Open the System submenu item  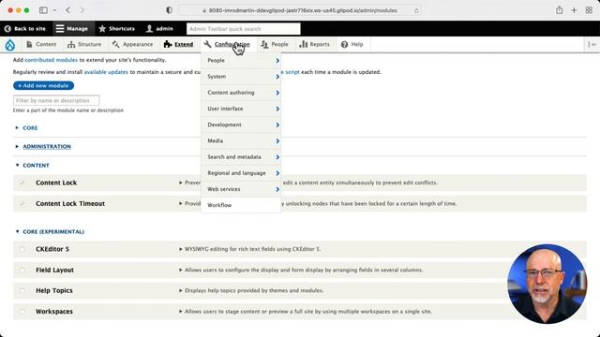click(x=241, y=77)
